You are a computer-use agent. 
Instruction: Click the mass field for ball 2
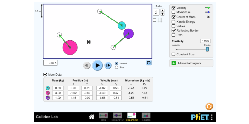coord(58,93)
